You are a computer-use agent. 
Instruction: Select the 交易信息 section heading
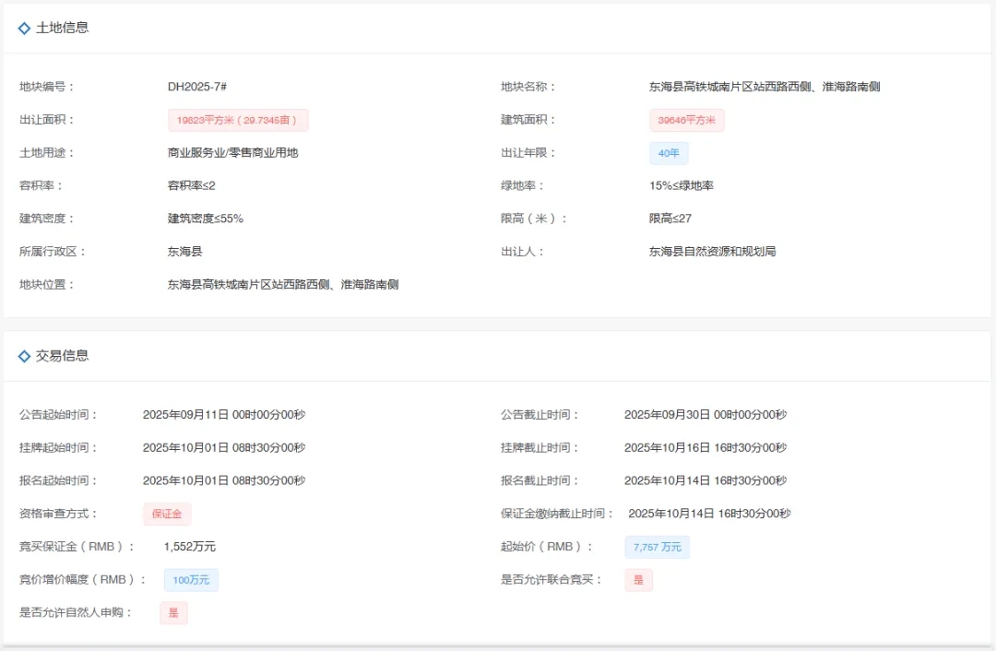click(x=62, y=356)
